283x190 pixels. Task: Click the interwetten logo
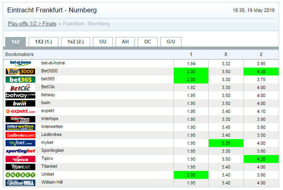(21, 127)
